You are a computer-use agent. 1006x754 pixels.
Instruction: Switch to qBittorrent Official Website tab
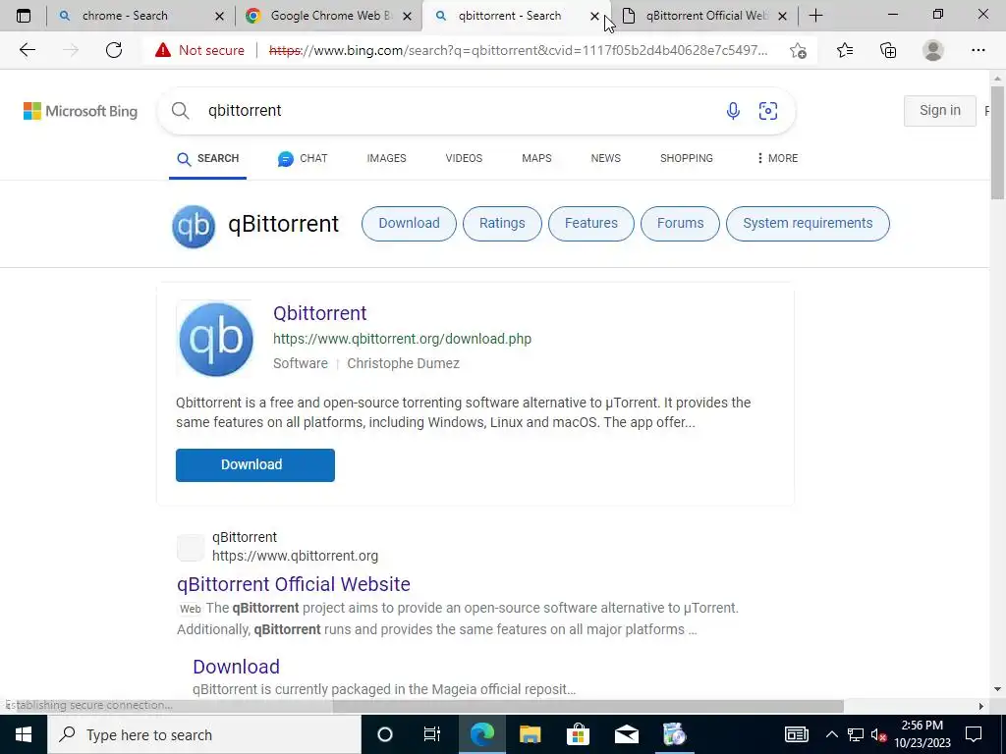click(x=705, y=16)
